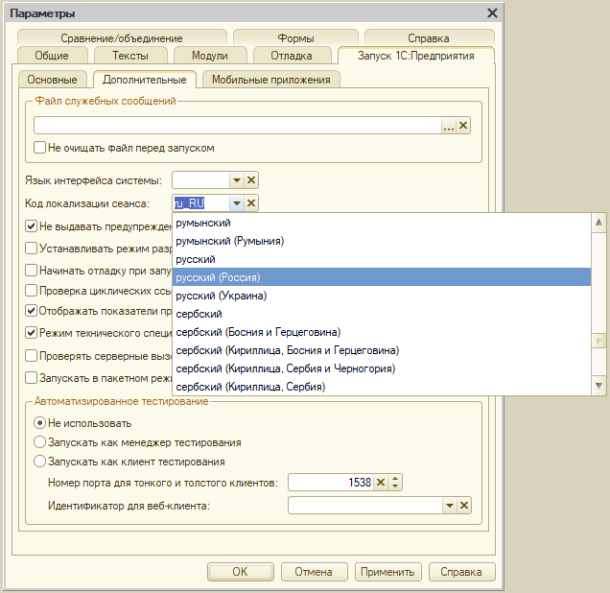This screenshot has width=610, height=593.
Task: Enable Устанавливать режим checkbox
Action: coord(31,249)
